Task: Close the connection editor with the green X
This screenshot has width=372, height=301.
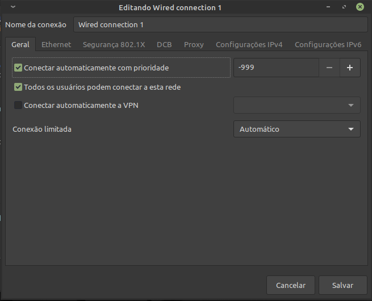Action: click(x=360, y=7)
